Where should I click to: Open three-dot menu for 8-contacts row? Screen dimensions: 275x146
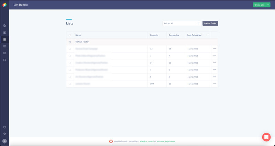(214, 77)
